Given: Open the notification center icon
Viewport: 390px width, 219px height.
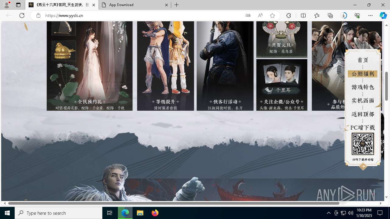Looking at the screenshot, I should pyautogui.click(x=380, y=213).
